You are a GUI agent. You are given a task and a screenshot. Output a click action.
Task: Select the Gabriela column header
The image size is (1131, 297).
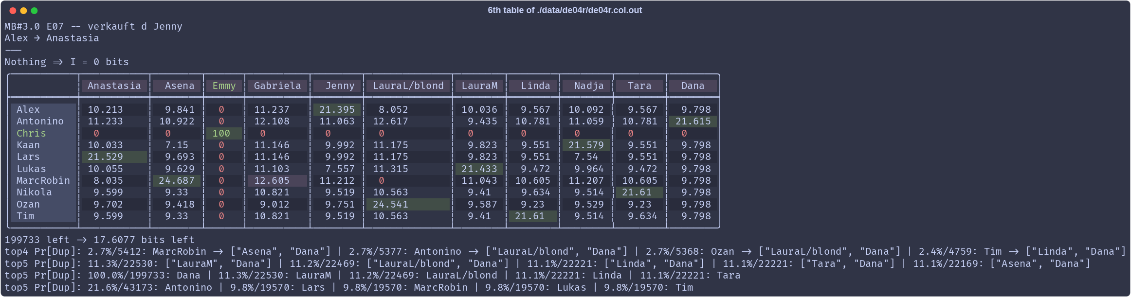point(277,86)
